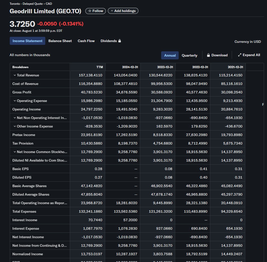Click the All numbers in thousands note
Image resolution: width=267 pixels, height=262 pixels.
click(x=30, y=55)
